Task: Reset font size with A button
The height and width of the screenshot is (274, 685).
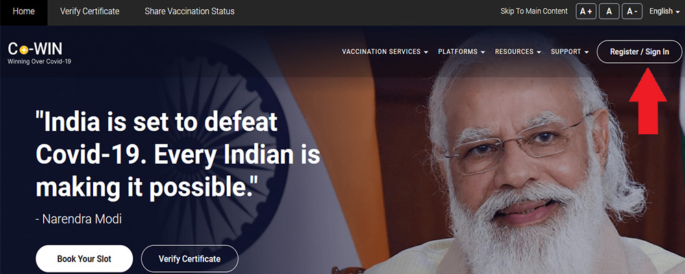Action: (x=608, y=12)
